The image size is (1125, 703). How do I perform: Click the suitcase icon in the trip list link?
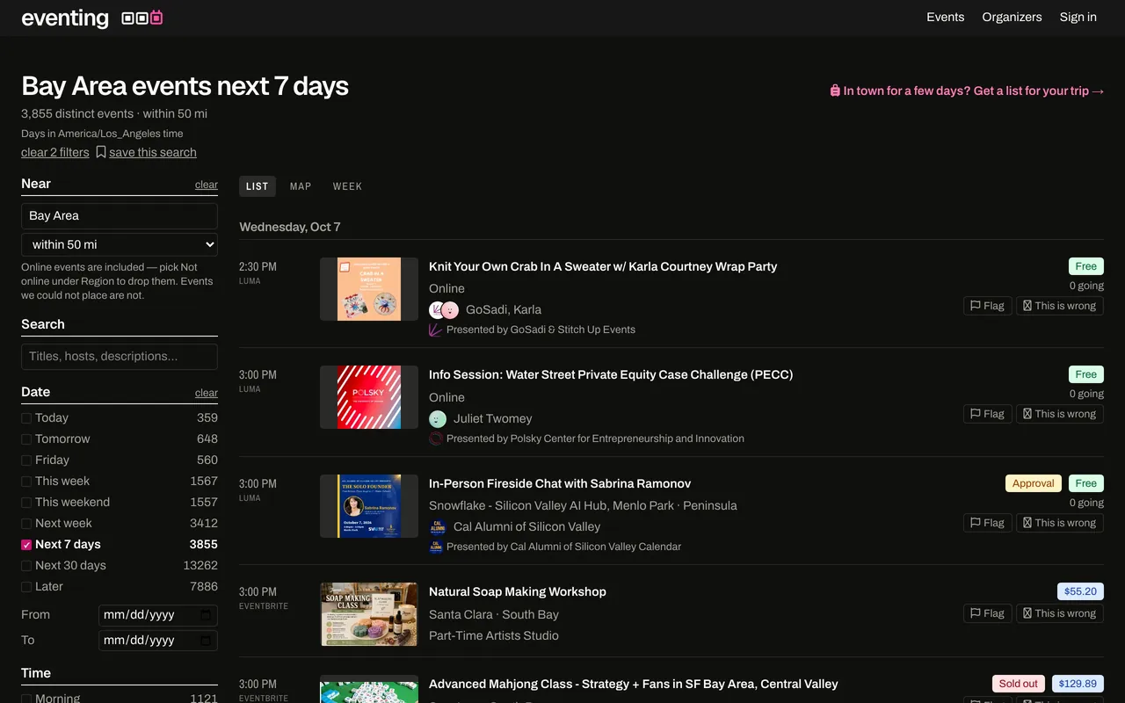click(x=835, y=91)
